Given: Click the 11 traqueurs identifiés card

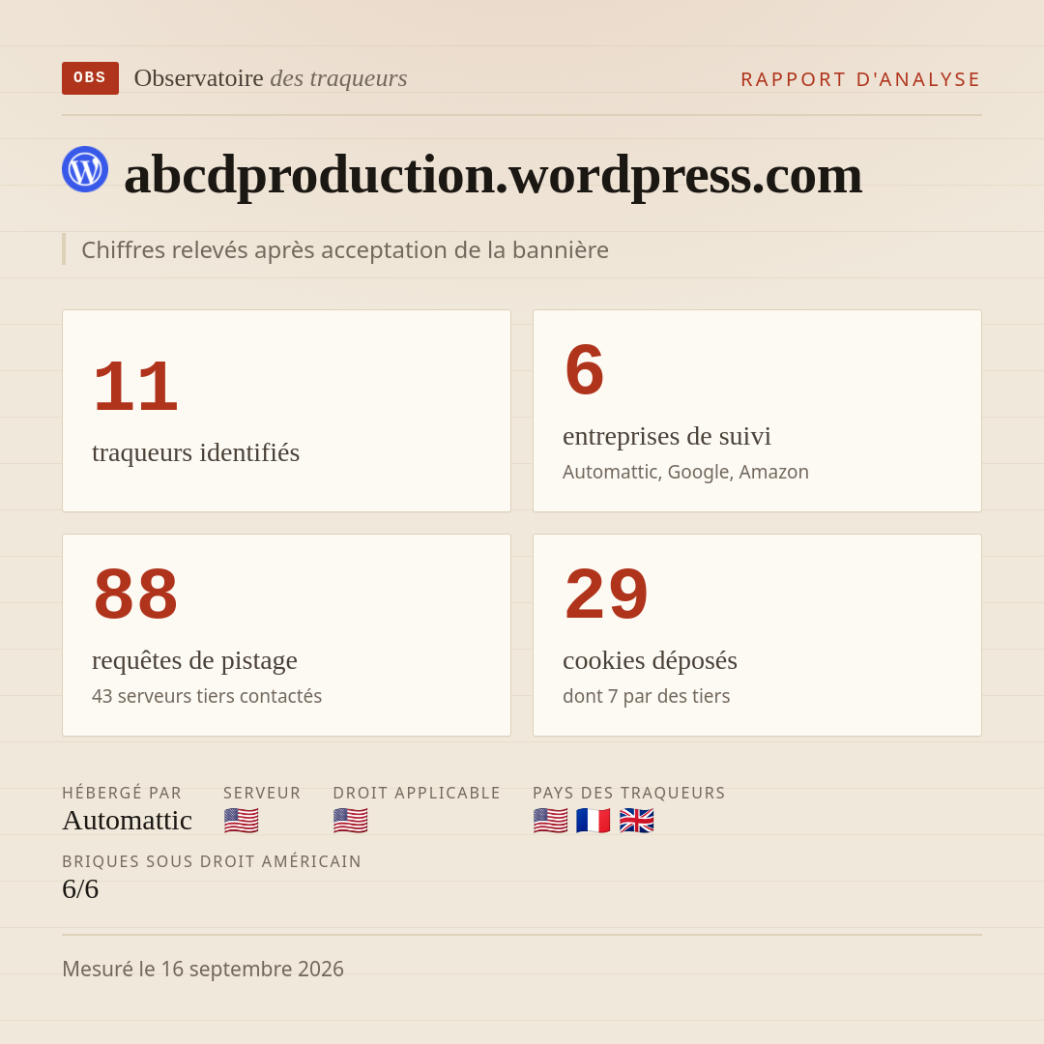Looking at the screenshot, I should click(286, 411).
